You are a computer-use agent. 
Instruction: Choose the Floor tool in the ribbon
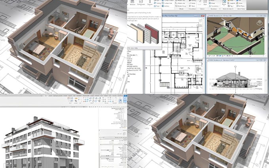click(x=157, y=6)
